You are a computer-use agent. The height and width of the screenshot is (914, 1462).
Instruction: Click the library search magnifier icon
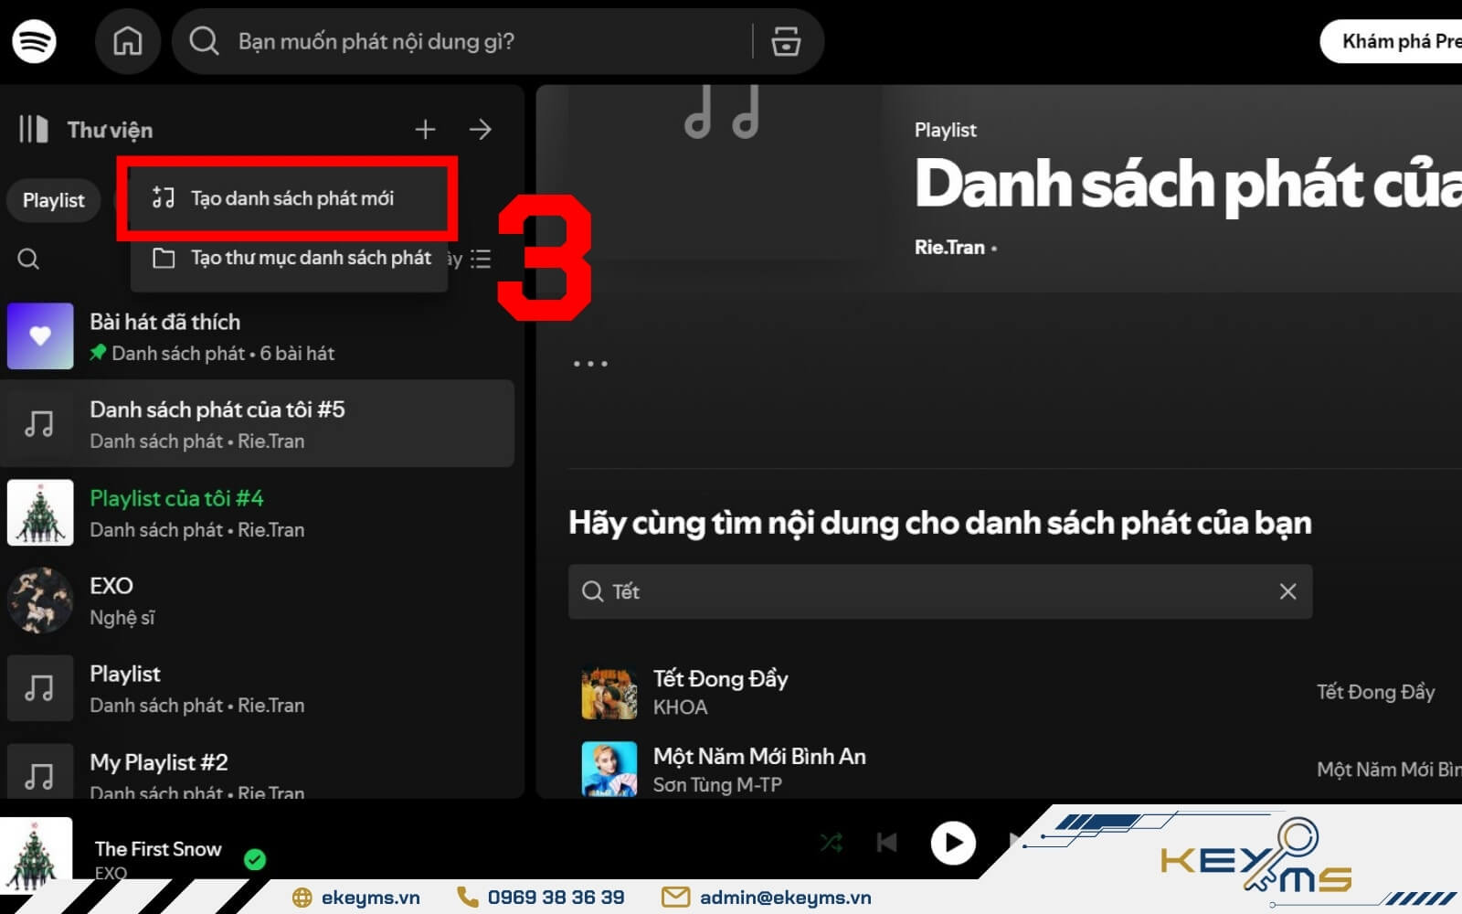coord(28,259)
